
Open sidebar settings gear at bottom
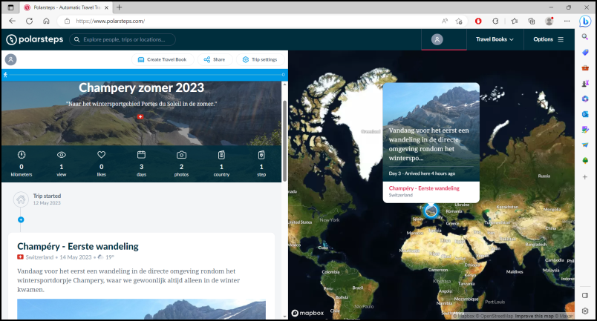tap(585, 311)
